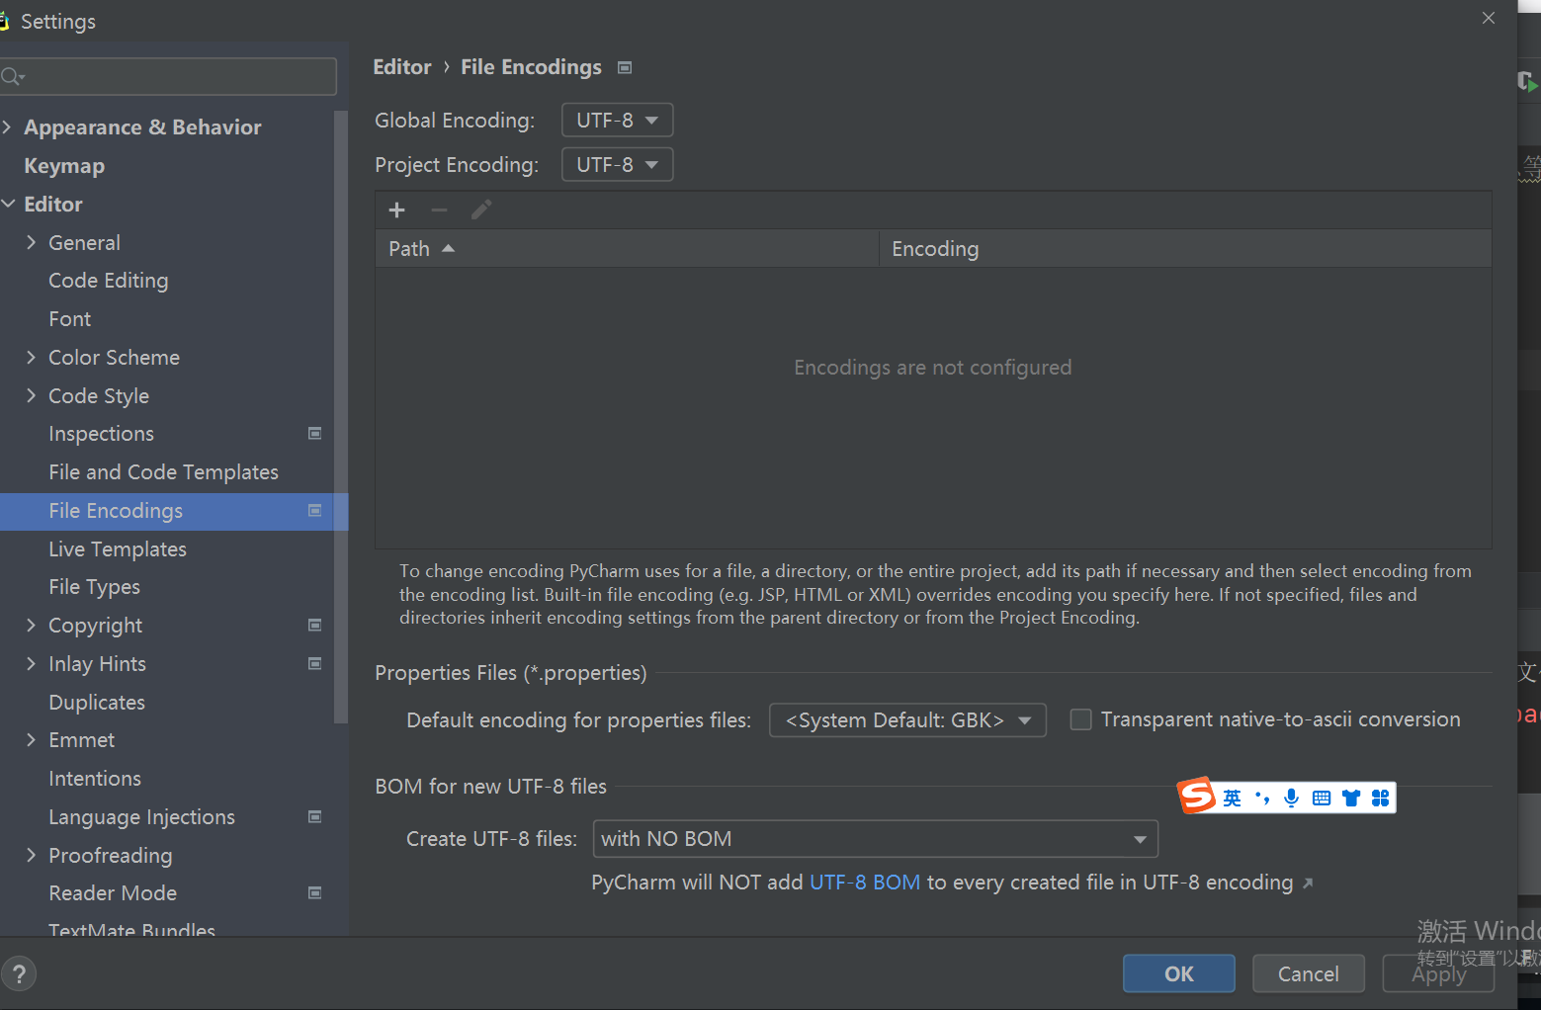Close the Settings dialog
1541x1010 pixels.
[1489, 18]
